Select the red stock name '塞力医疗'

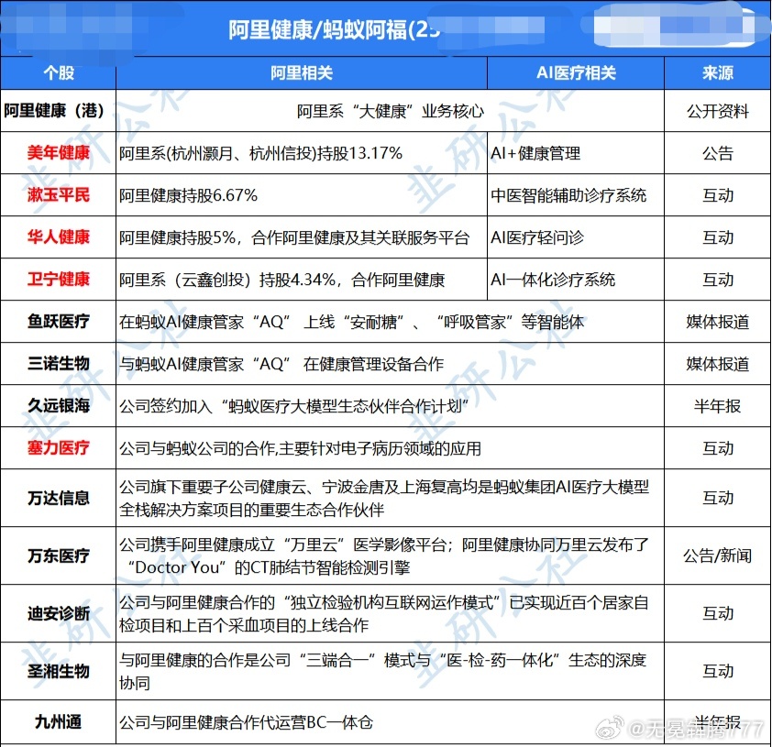click(x=58, y=448)
